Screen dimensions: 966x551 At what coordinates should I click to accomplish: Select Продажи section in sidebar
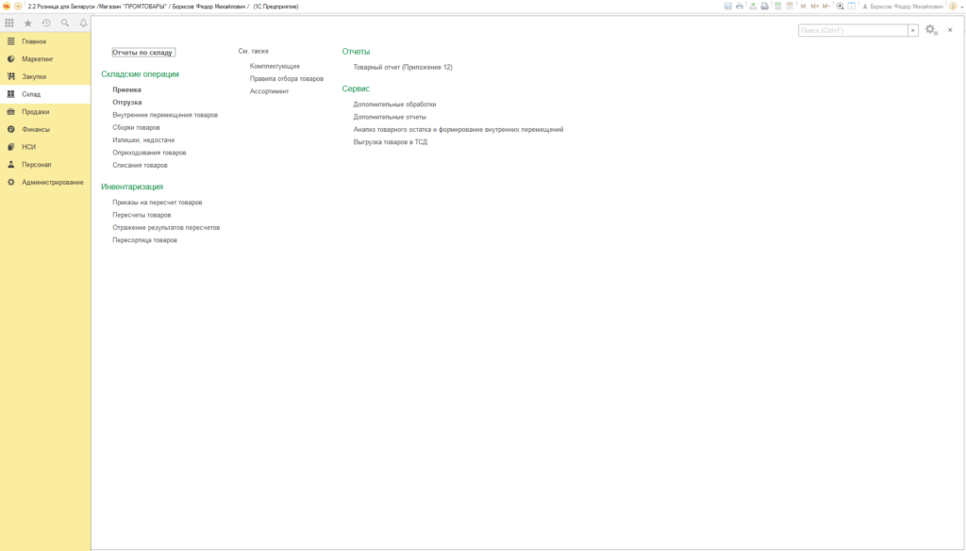[x=45, y=112]
